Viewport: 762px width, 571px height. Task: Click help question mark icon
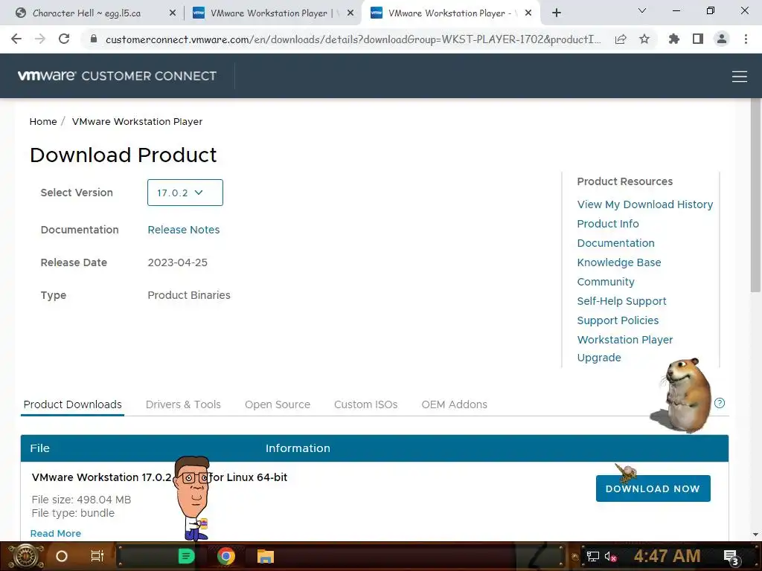pos(720,403)
